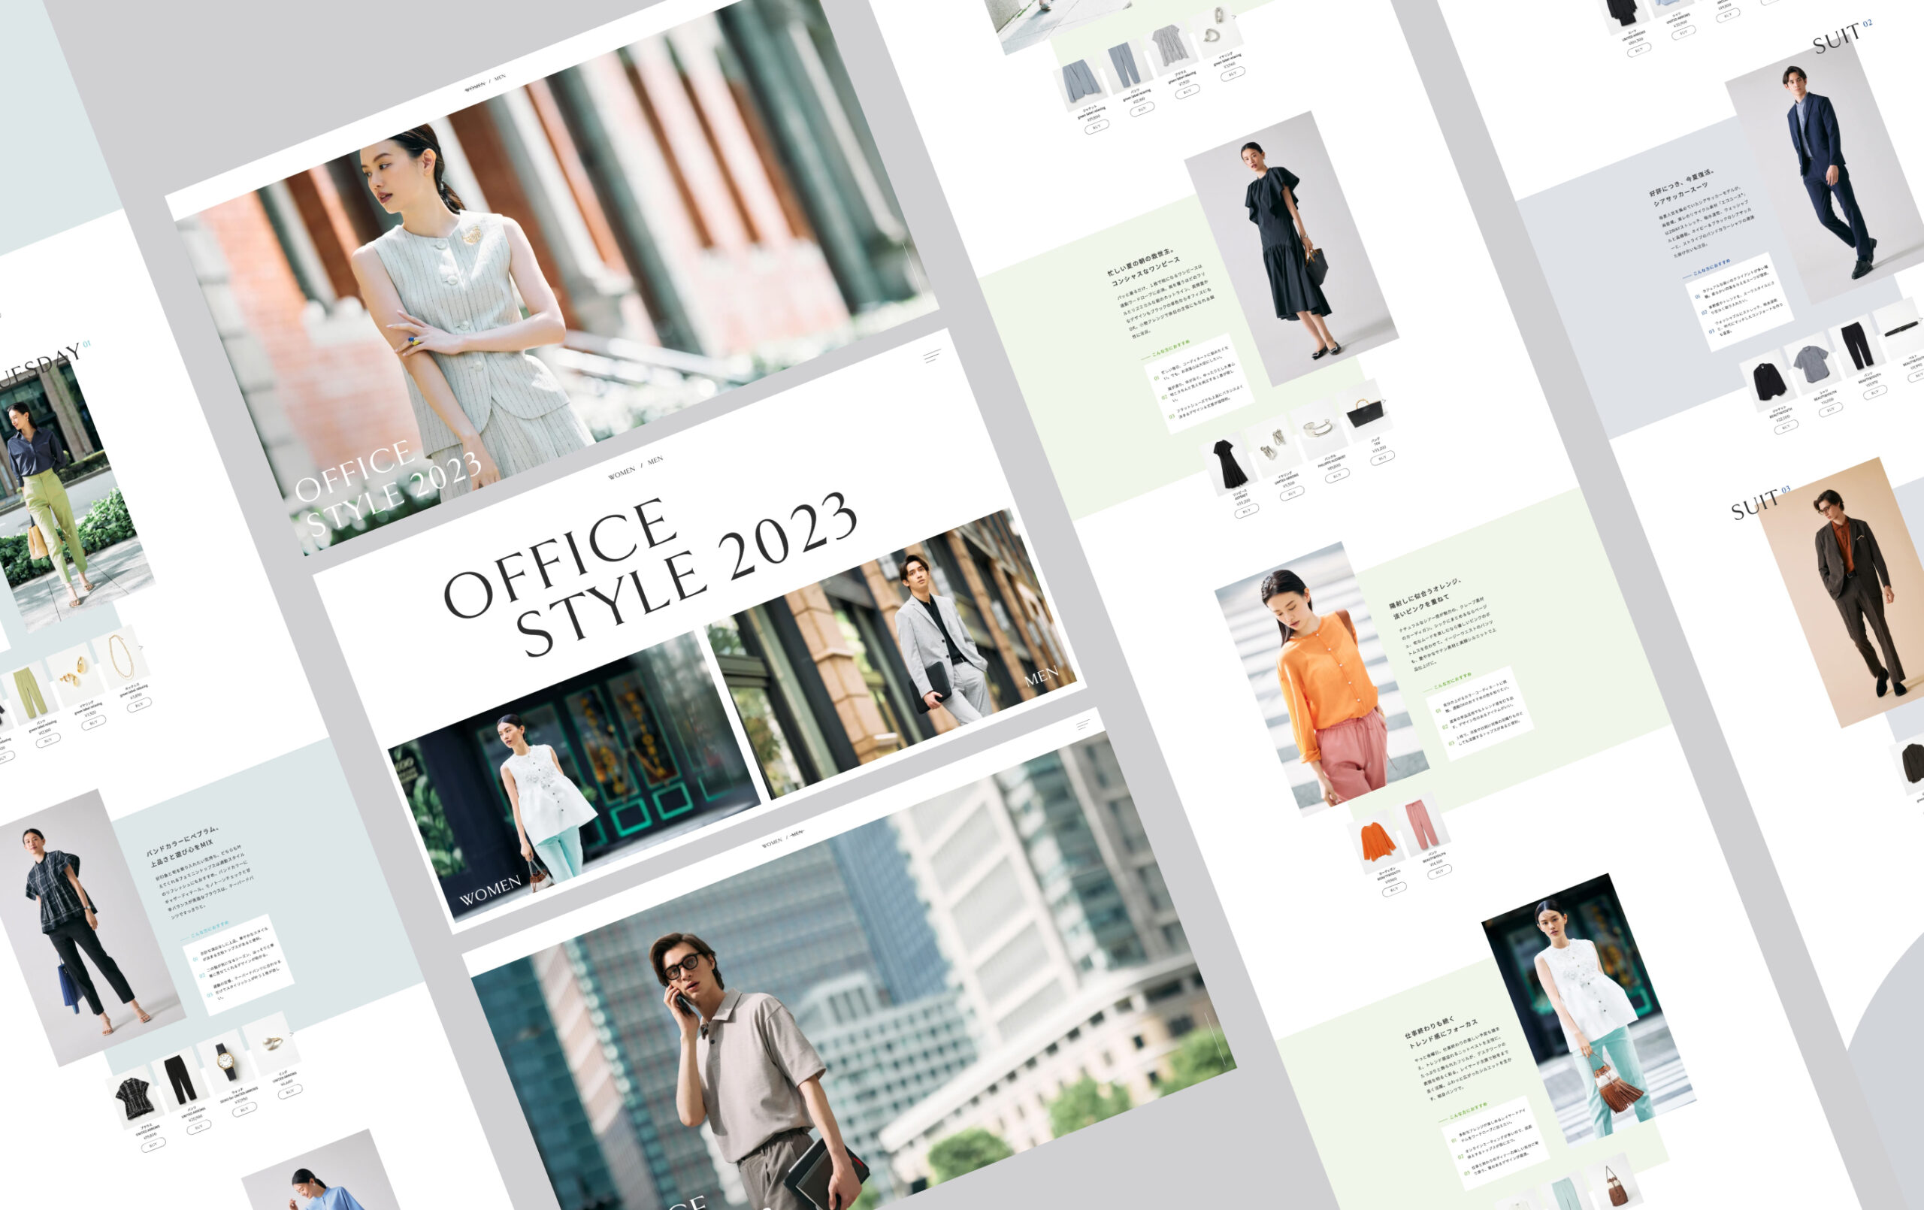This screenshot has height=1210, width=1924.
Task: Open the black dress product thumbnail
Action: tap(1228, 463)
